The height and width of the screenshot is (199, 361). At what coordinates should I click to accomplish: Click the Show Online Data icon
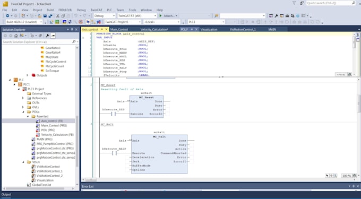tap(88, 22)
